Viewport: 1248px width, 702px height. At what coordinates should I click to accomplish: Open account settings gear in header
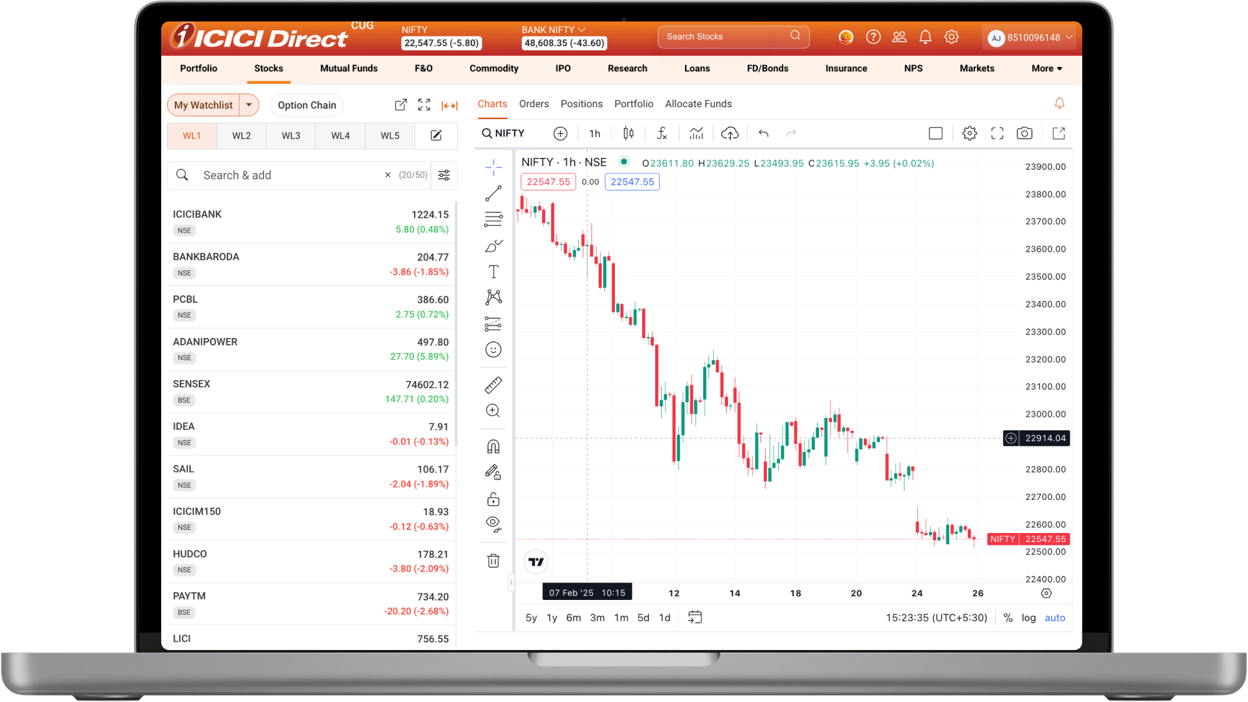click(x=952, y=37)
